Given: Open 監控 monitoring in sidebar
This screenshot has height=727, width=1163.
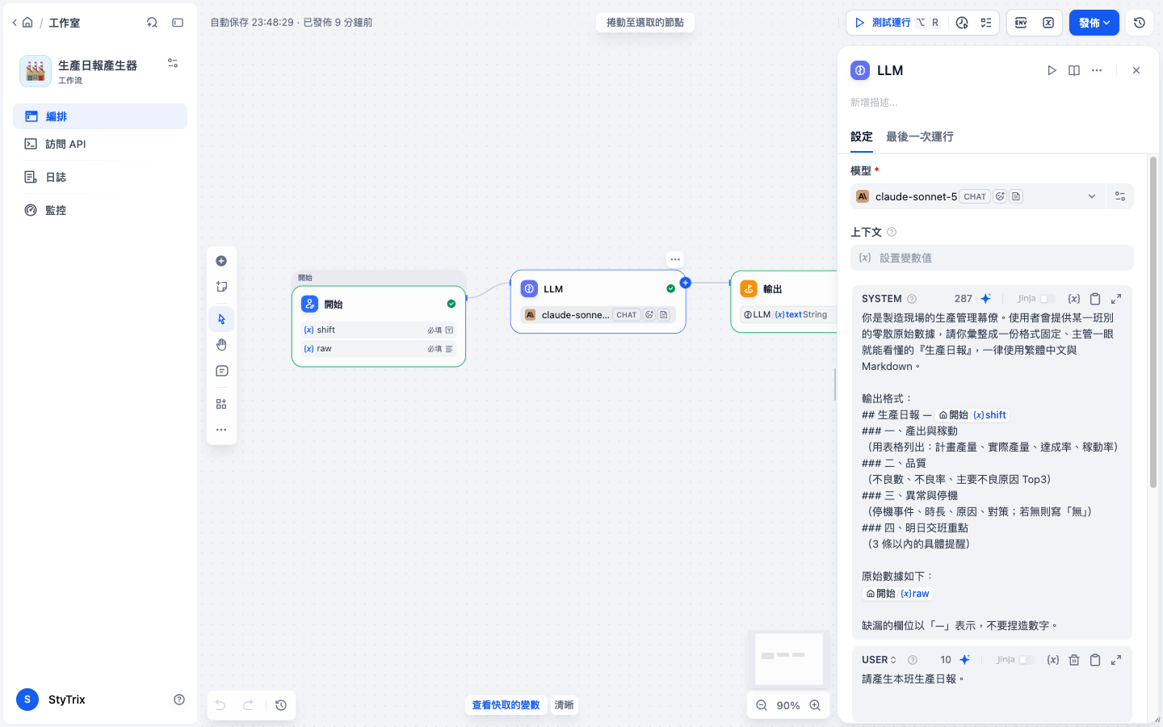Looking at the screenshot, I should pos(100,210).
